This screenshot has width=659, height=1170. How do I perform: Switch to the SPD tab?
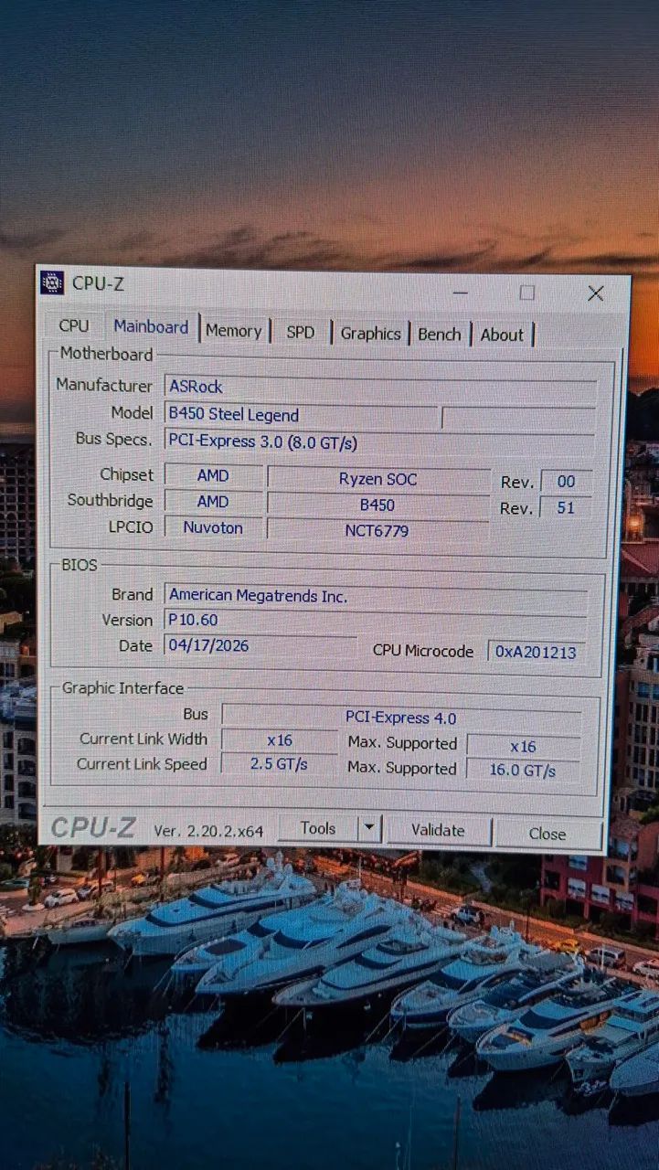click(300, 333)
